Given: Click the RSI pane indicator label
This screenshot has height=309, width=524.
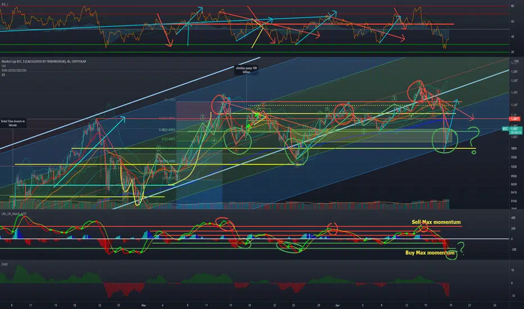Looking at the screenshot, I should [4, 4].
